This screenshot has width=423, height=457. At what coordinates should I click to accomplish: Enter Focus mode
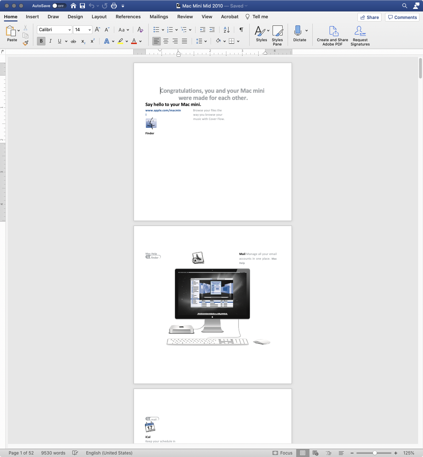[x=283, y=453]
